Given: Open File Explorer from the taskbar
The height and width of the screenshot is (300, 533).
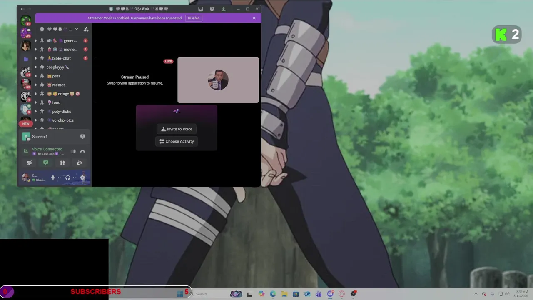Looking at the screenshot, I should [x=284, y=294].
